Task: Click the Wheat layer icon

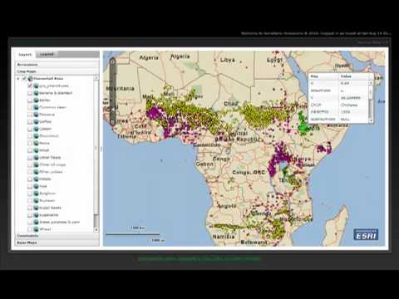Action: [x=36, y=229]
